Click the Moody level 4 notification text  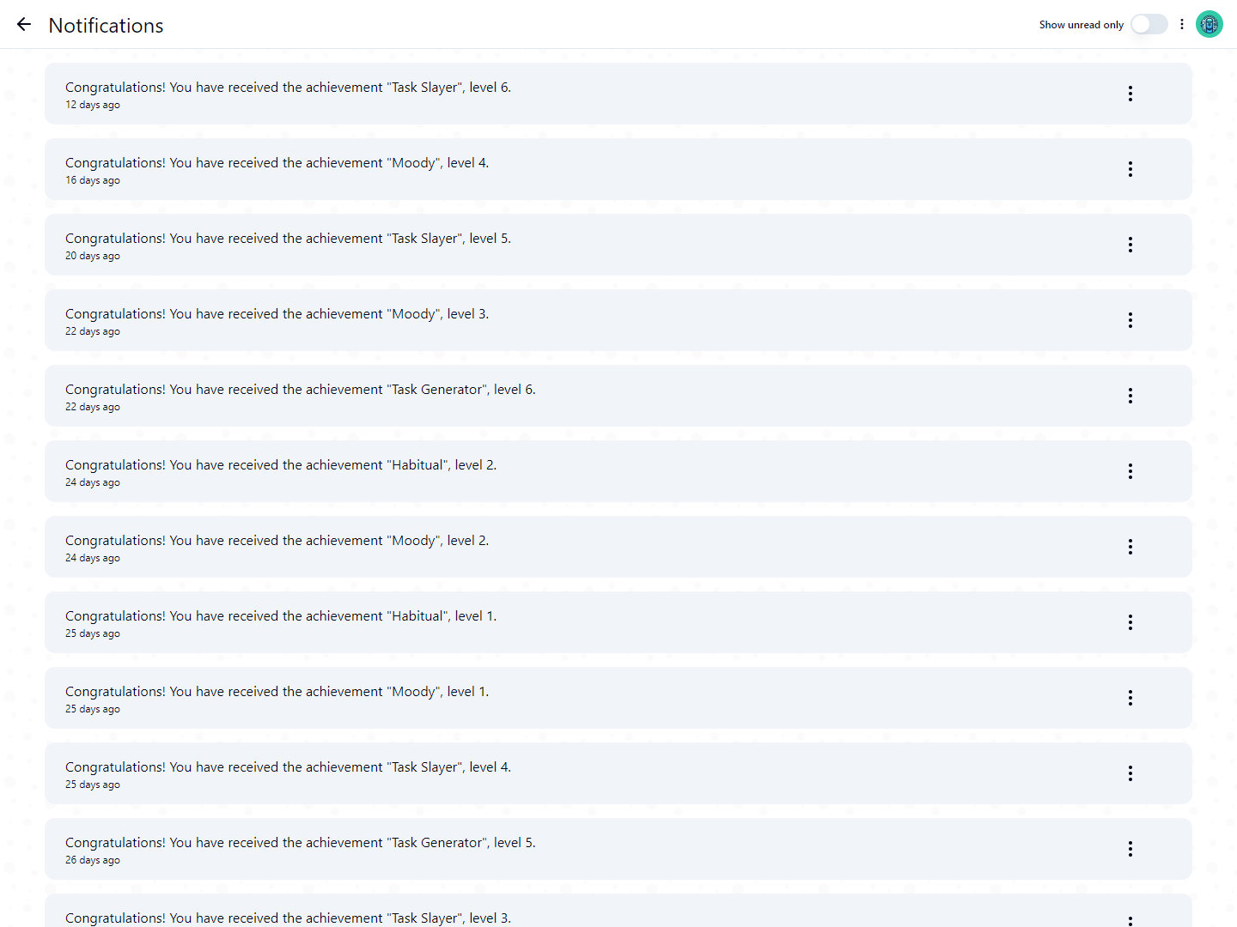tap(277, 163)
